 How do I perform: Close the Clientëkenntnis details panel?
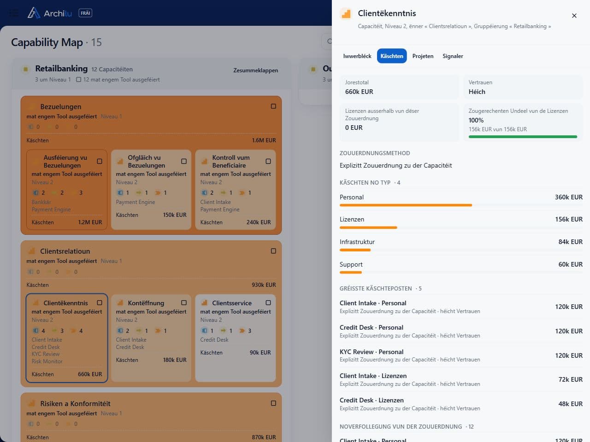(574, 16)
